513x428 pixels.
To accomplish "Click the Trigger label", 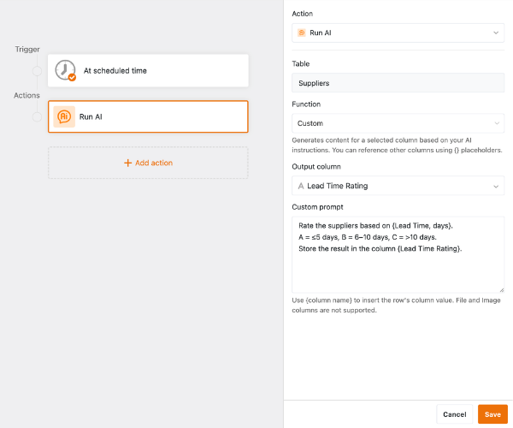I will click(27, 49).
